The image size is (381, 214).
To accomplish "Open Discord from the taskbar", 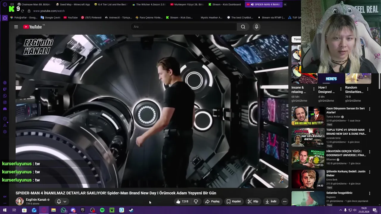I will (x=73, y=210).
